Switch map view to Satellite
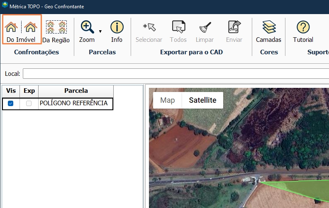Screen dimensions: 329x208 [202, 100]
